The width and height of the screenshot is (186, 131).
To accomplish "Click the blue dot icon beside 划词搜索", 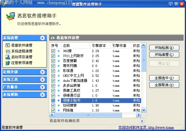I will click(x=59, y=105).
